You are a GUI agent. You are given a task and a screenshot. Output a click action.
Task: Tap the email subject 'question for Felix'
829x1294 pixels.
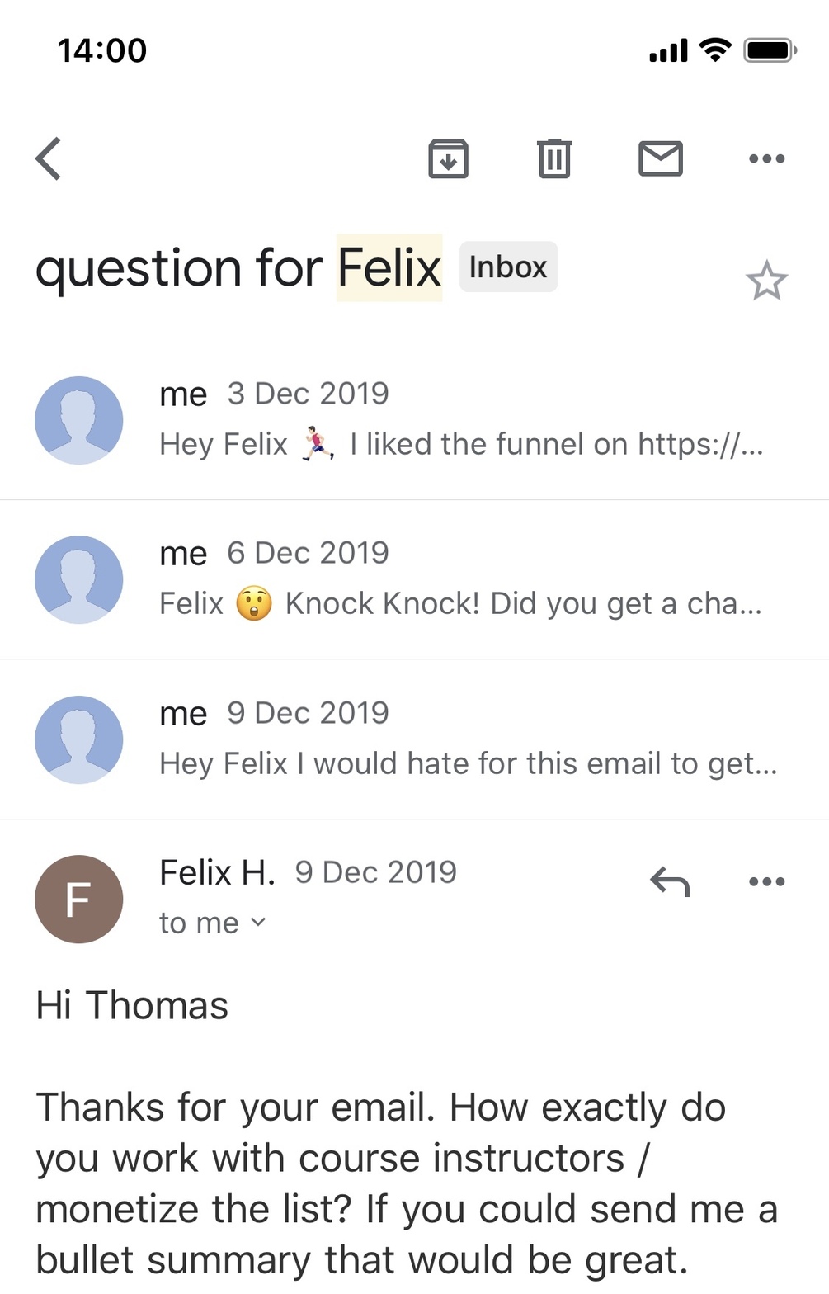[238, 269]
